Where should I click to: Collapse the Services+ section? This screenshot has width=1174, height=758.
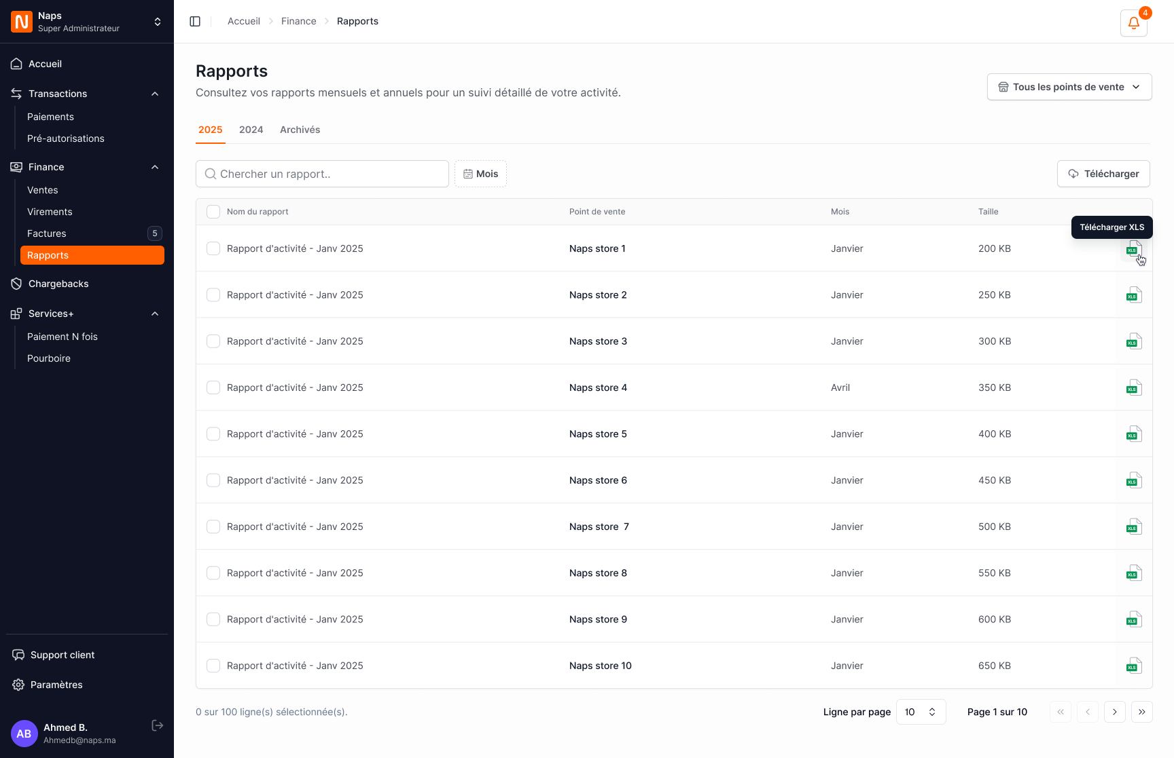coord(155,314)
